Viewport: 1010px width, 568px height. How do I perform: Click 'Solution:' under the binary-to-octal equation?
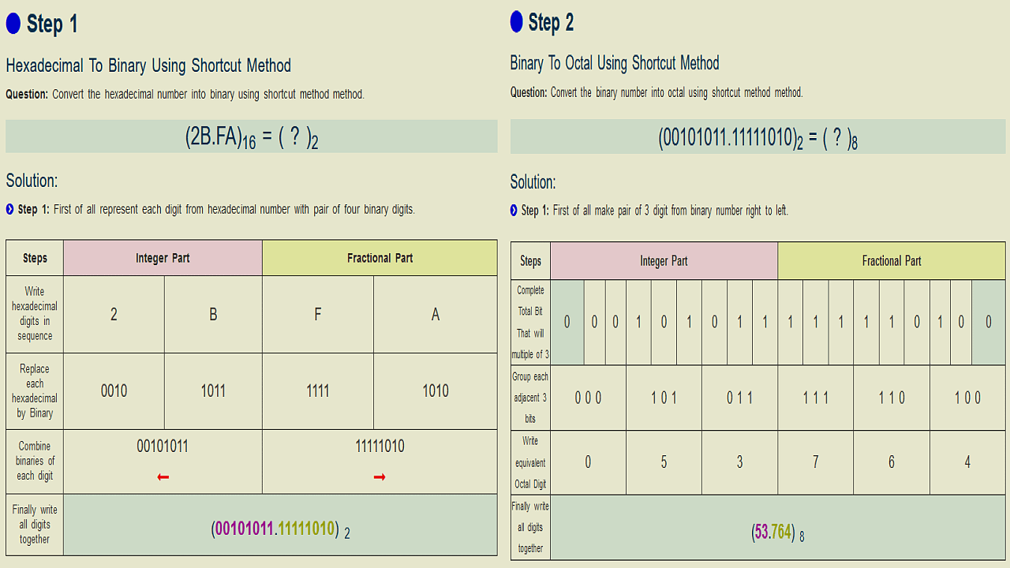[x=533, y=182]
